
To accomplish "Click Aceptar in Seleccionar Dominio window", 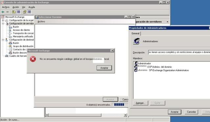I will [x=110, y=100].
